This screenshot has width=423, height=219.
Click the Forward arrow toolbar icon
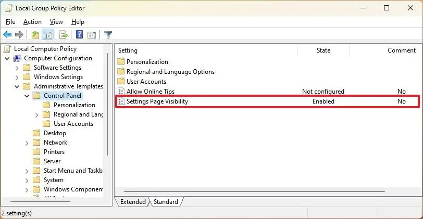click(x=19, y=34)
